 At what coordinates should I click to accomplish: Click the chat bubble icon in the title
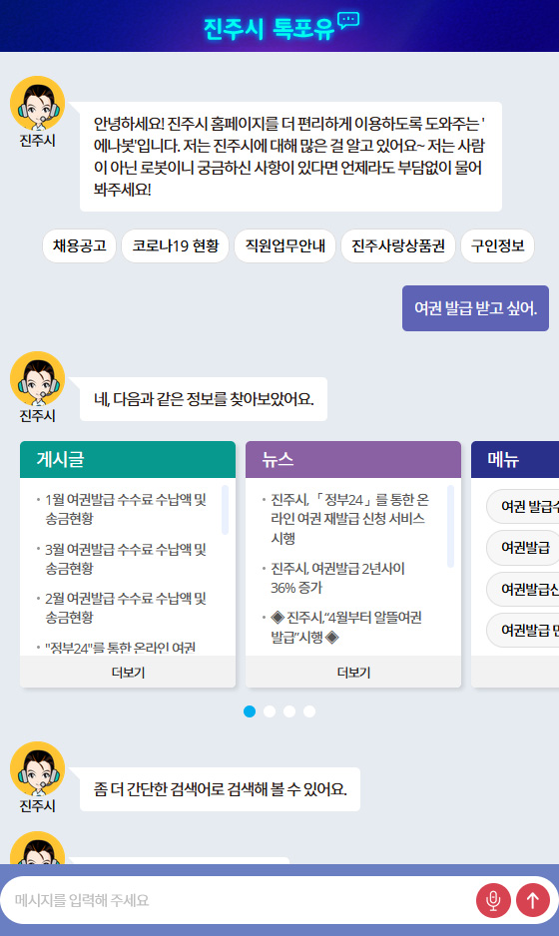click(x=348, y=20)
